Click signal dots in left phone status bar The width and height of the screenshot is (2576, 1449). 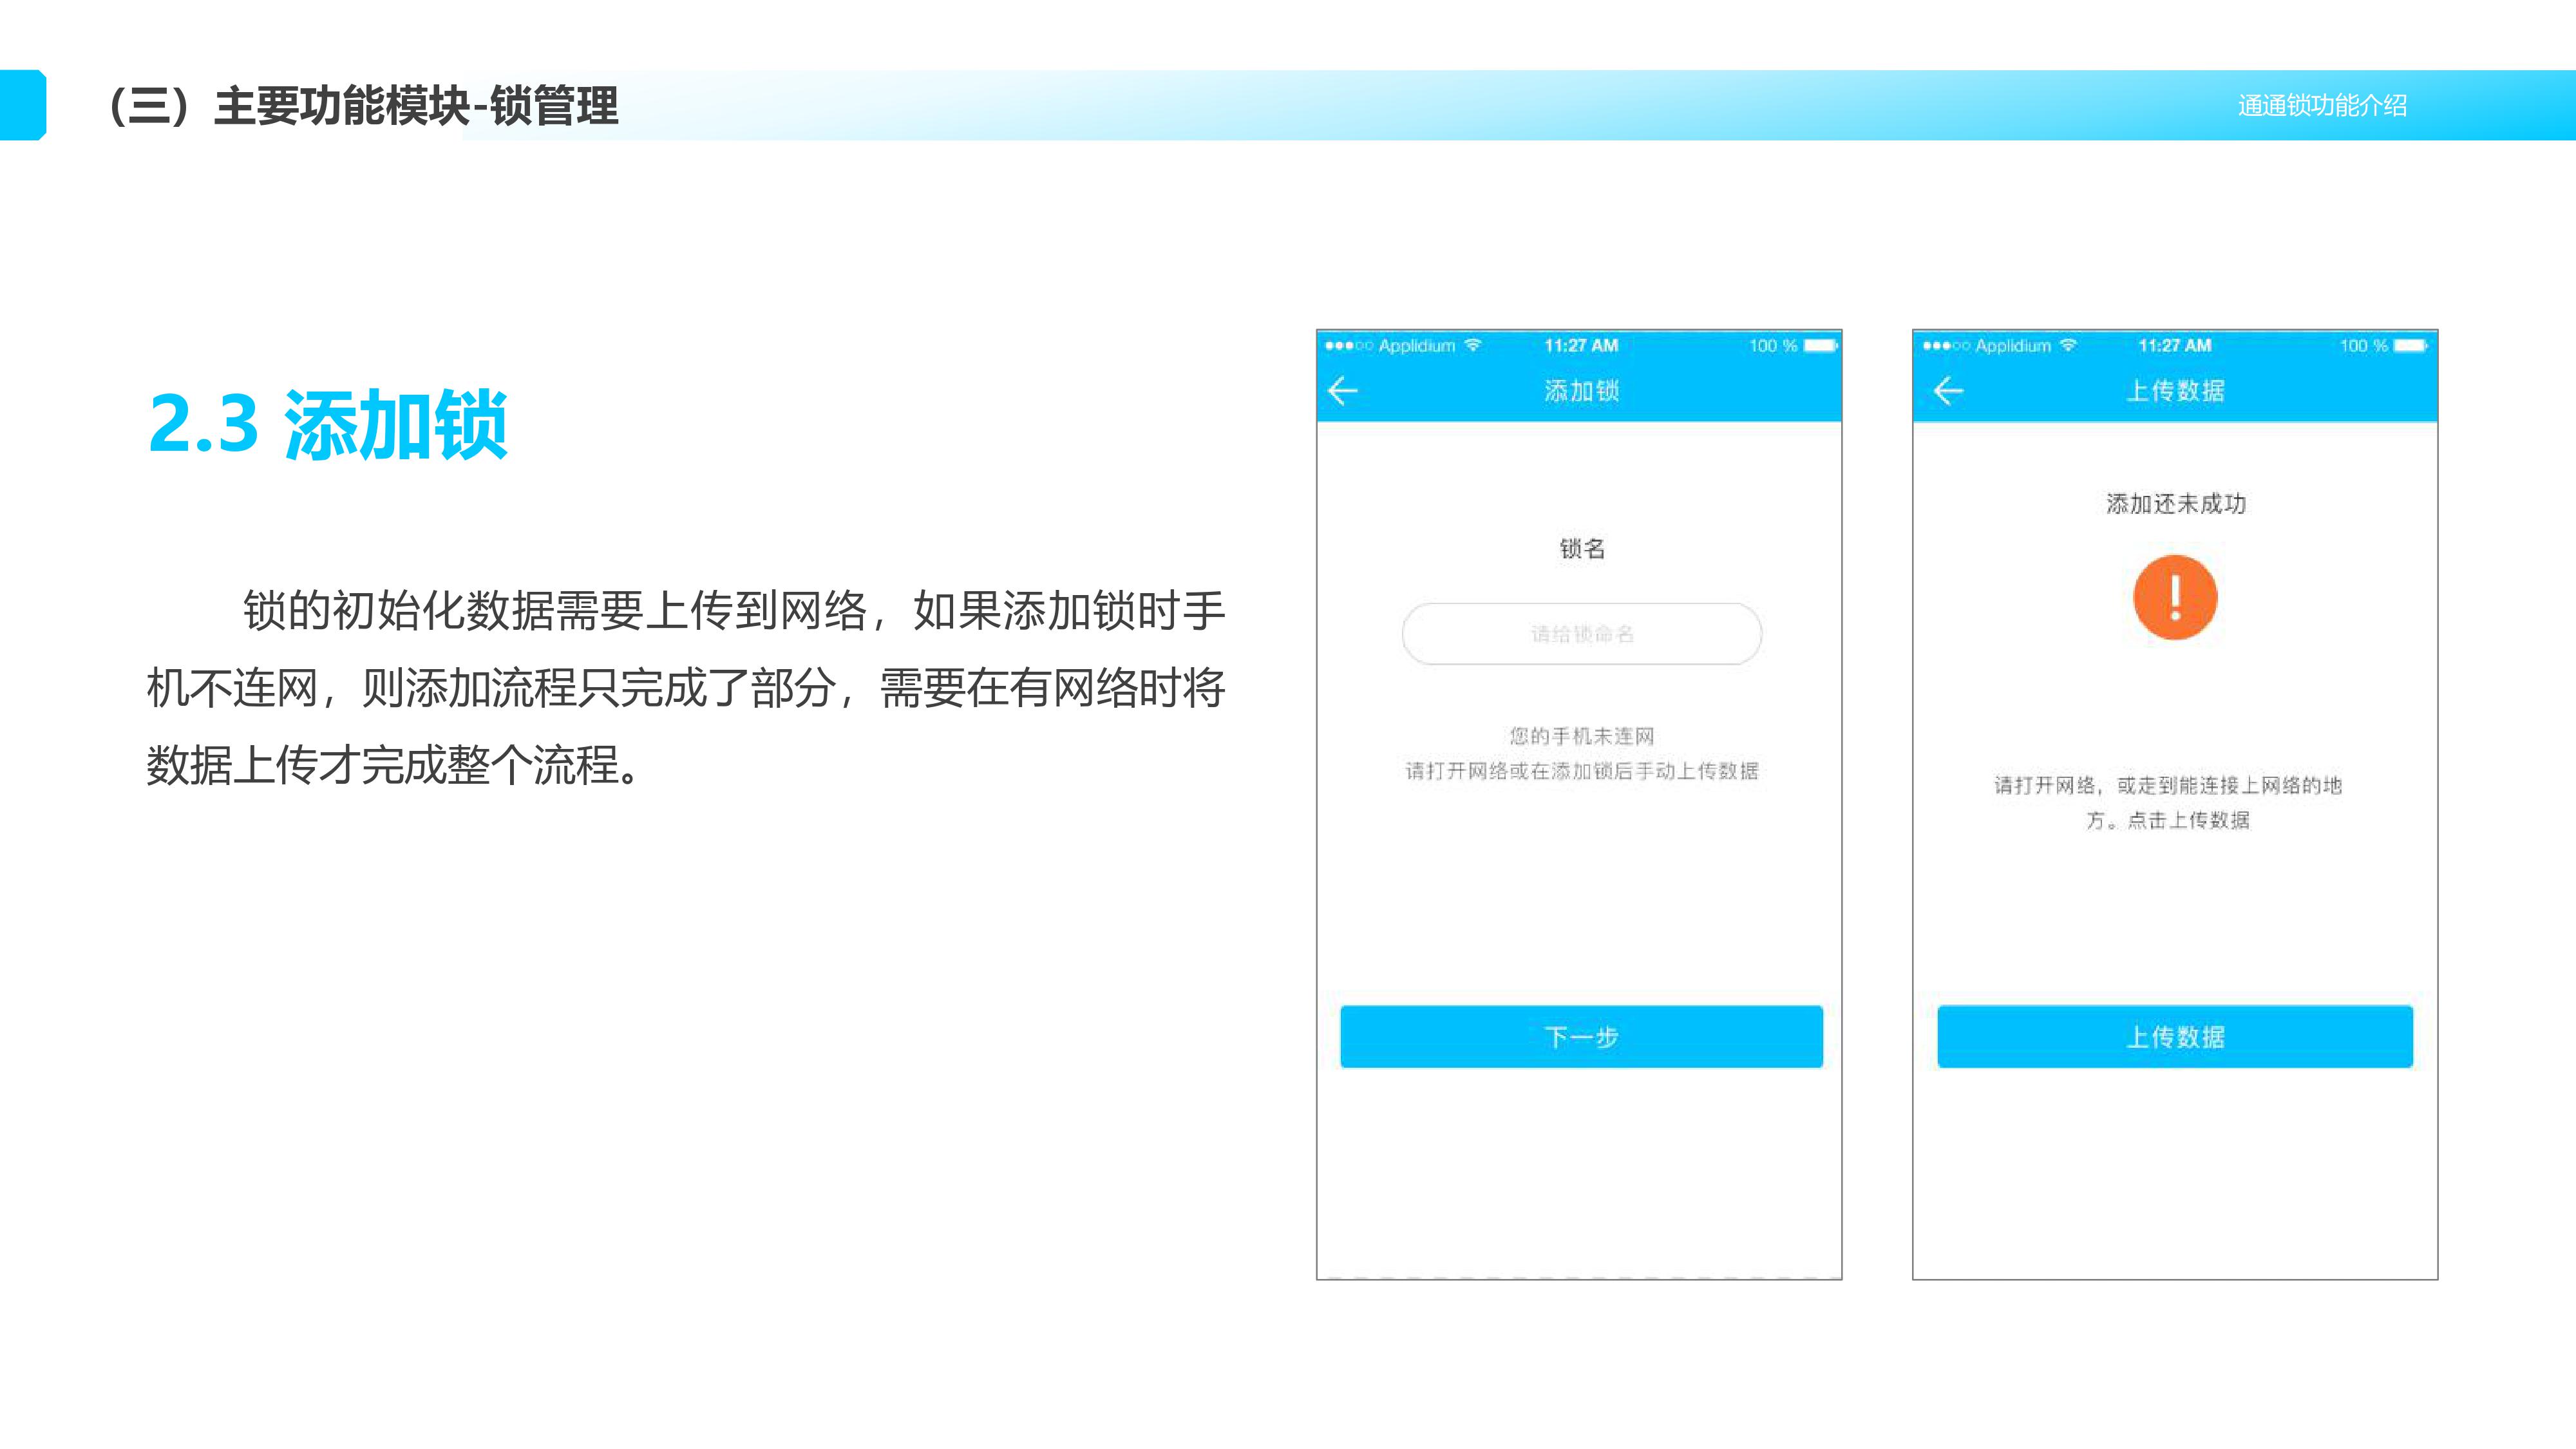click(x=1348, y=346)
